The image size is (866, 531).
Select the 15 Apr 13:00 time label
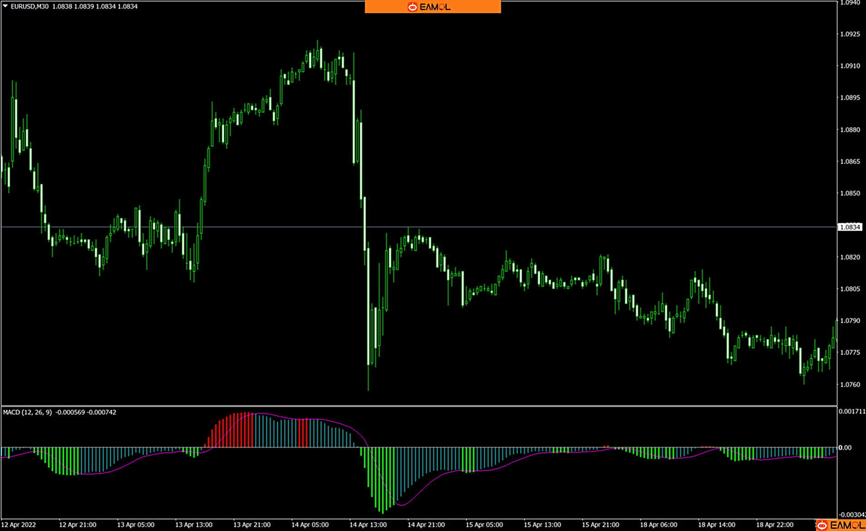pos(542,525)
